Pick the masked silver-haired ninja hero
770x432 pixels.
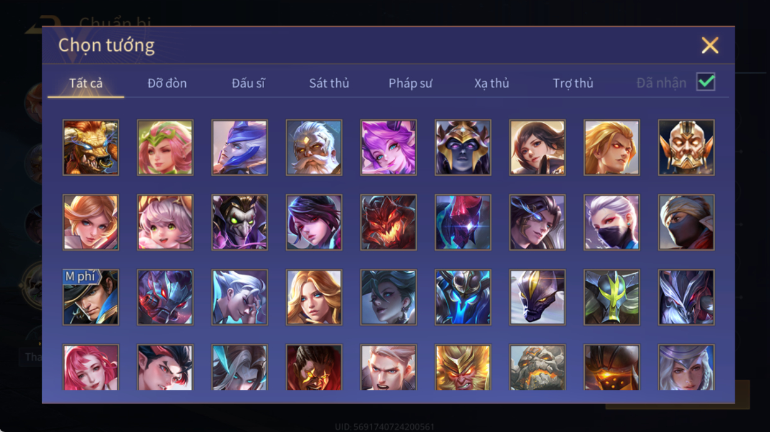(x=612, y=222)
